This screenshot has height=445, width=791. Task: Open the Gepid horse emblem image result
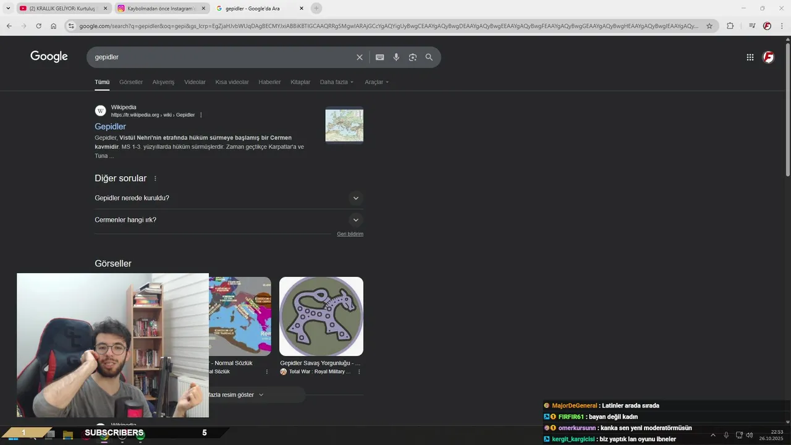pyautogui.click(x=321, y=316)
